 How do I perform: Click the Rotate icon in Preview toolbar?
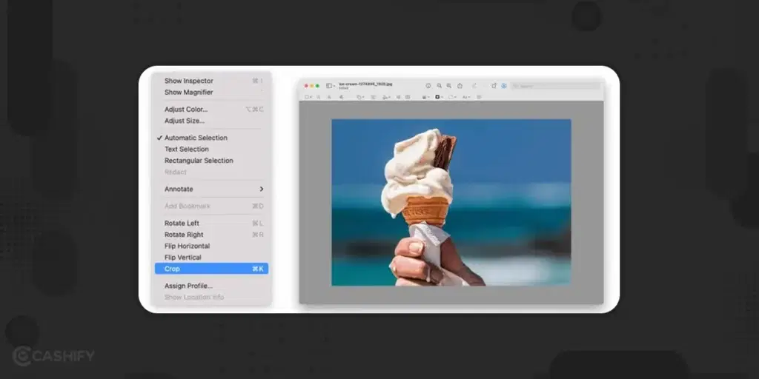coord(494,86)
